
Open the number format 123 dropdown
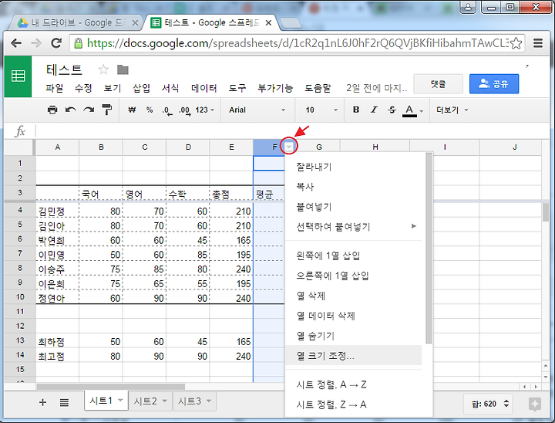point(205,110)
